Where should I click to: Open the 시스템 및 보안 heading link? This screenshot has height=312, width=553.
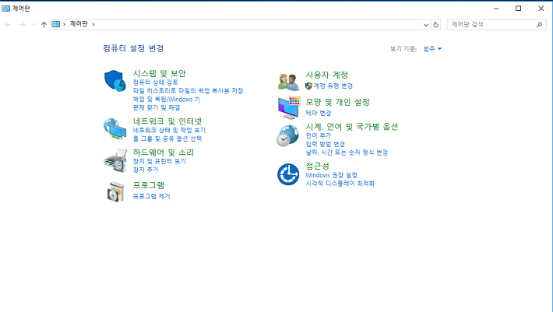tap(160, 73)
